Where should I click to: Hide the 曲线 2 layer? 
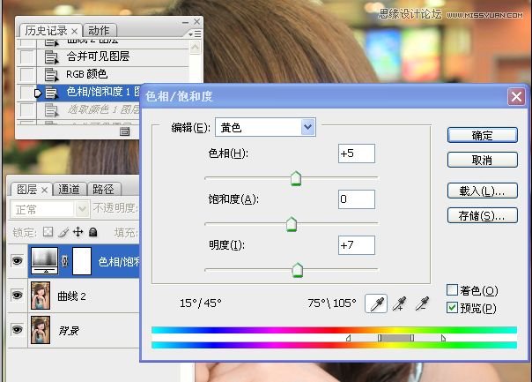click(18, 295)
